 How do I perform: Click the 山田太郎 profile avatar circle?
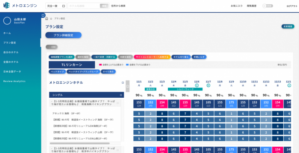[x=7, y=21]
